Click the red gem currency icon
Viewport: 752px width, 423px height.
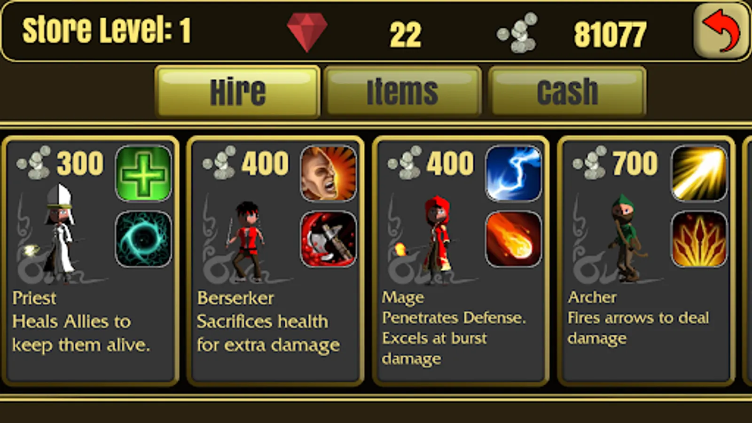(x=307, y=32)
